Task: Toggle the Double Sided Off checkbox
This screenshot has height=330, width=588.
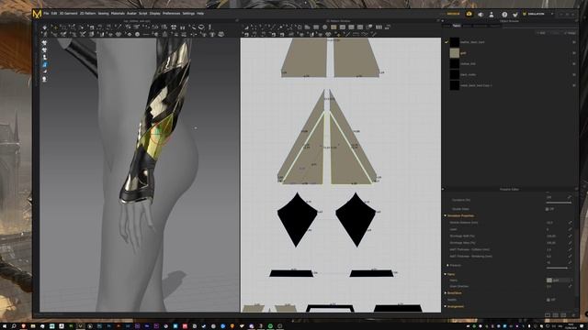Action: point(548,209)
